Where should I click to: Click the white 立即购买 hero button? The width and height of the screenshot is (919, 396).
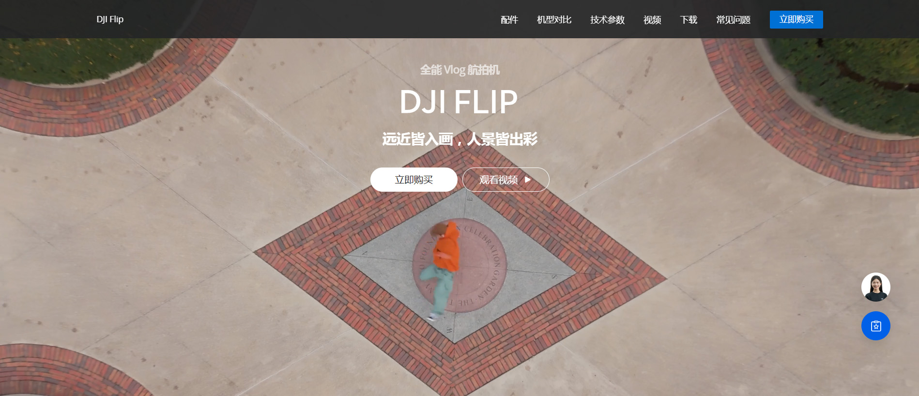pos(414,180)
